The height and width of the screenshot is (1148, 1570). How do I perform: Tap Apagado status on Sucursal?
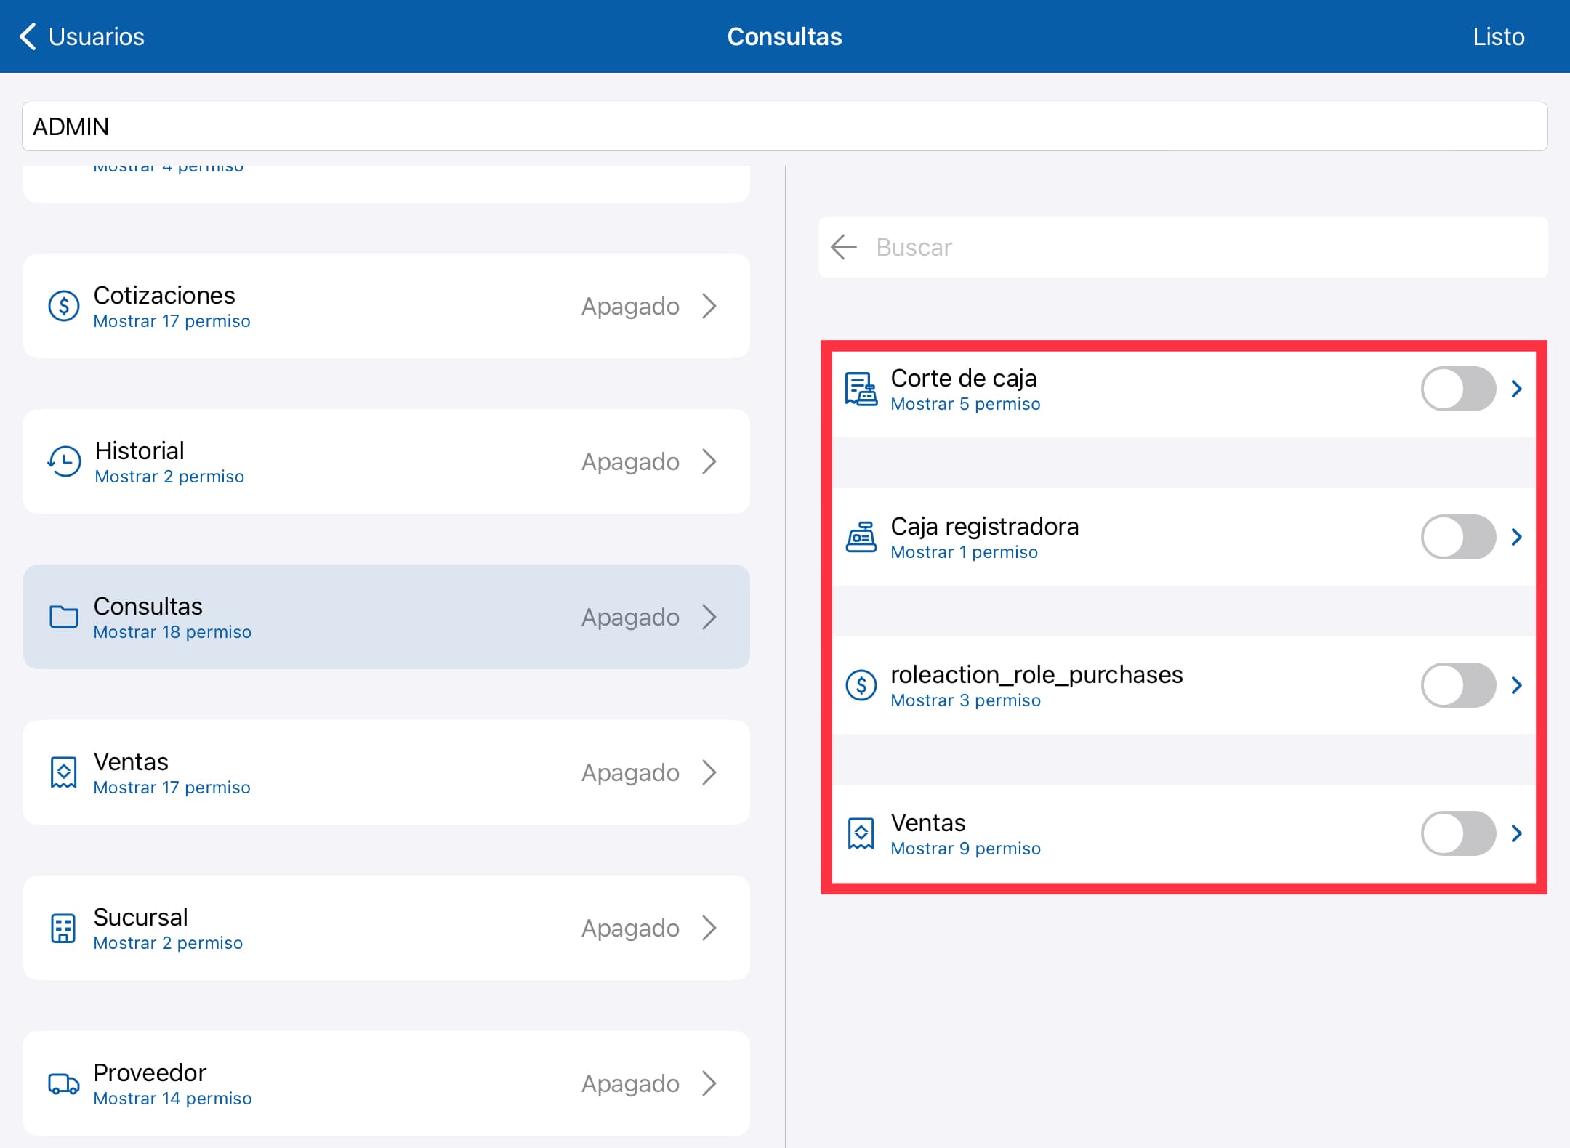(630, 928)
